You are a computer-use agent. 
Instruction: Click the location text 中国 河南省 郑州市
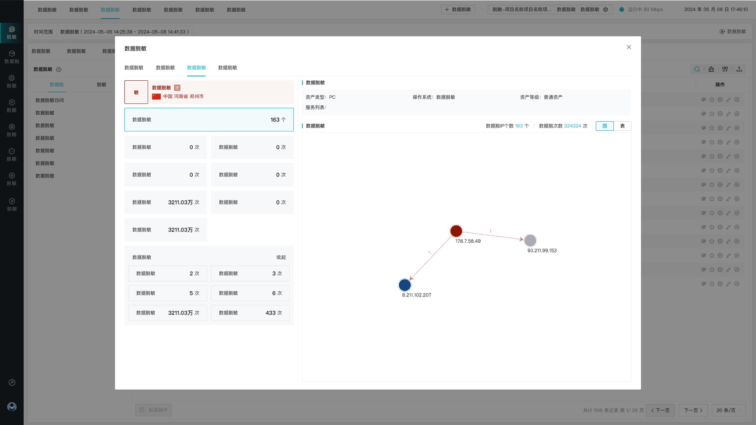click(183, 96)
